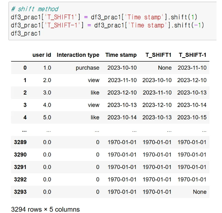Click the T_SHIFT-1 column header

point(193,55)
